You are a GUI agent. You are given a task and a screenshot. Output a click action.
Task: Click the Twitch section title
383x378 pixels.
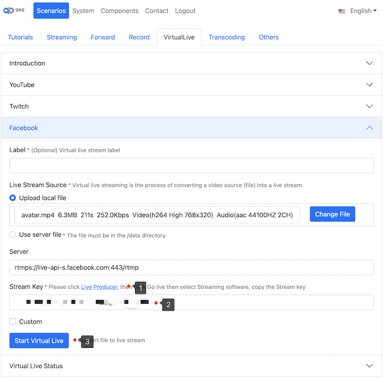coord(19,106)
